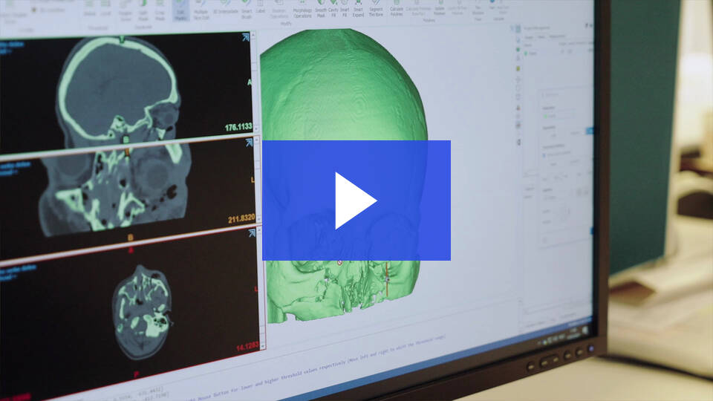Apply the Smooth Mask tool
This screenshot has height=401, width=713.
321,10
